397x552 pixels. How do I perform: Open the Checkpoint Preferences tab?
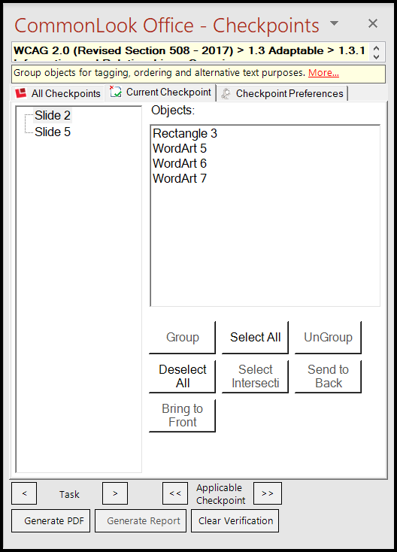(282, 94)
